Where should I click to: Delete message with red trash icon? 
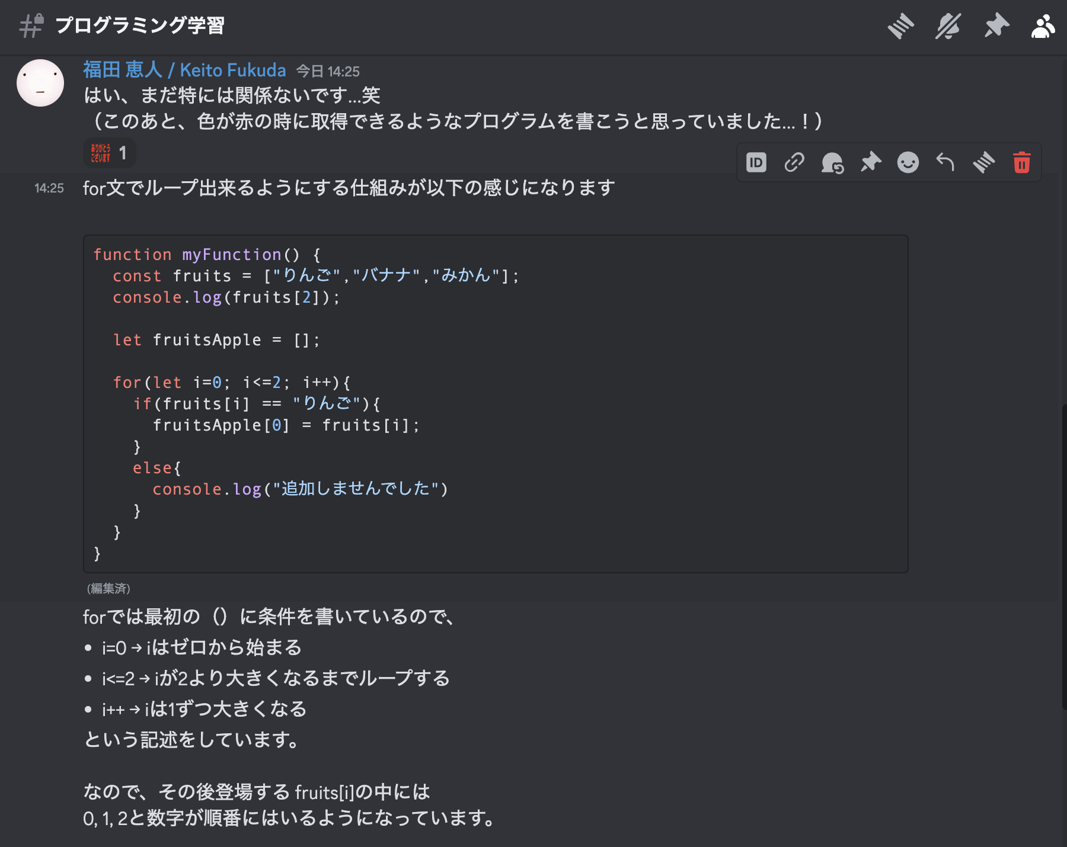coord(1021,162)
